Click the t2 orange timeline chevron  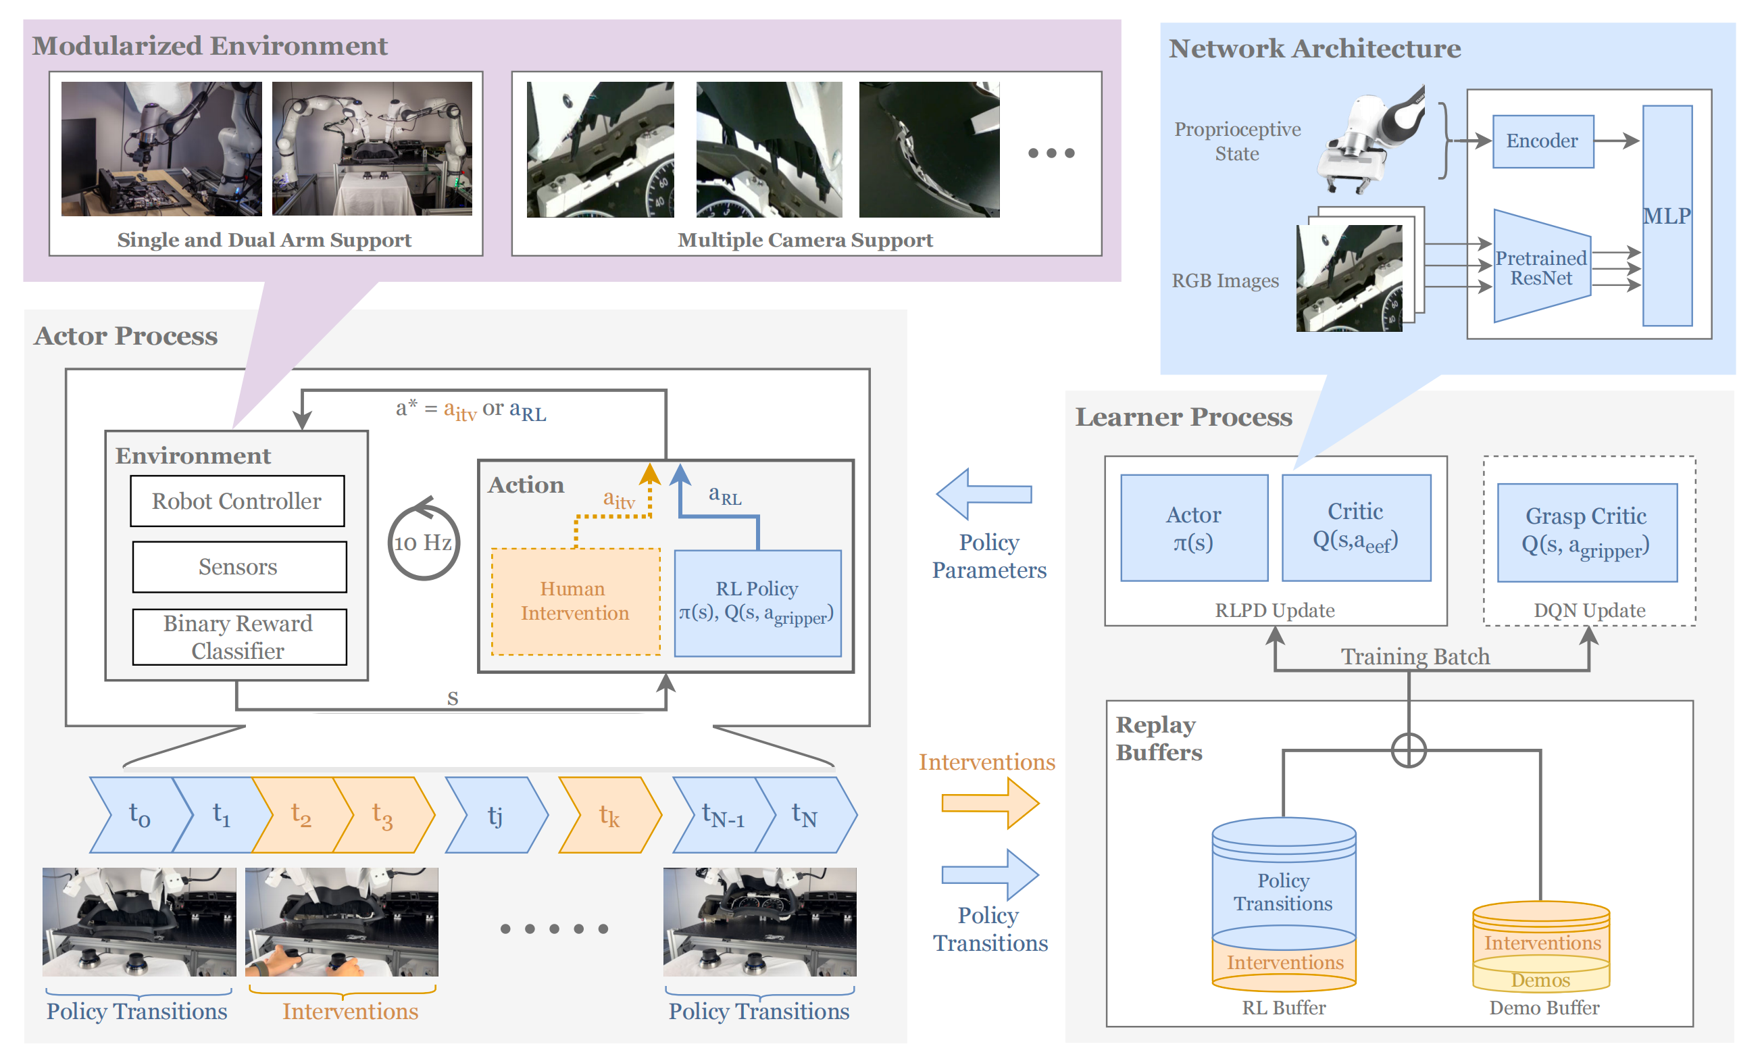point(300,815)
